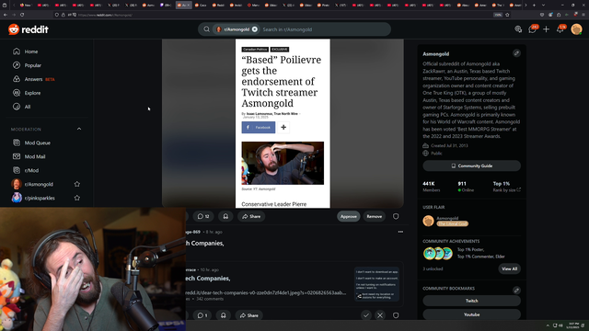Open the advertise icon in header
Screen dimensions: 589x331
(x=518, y=29)
